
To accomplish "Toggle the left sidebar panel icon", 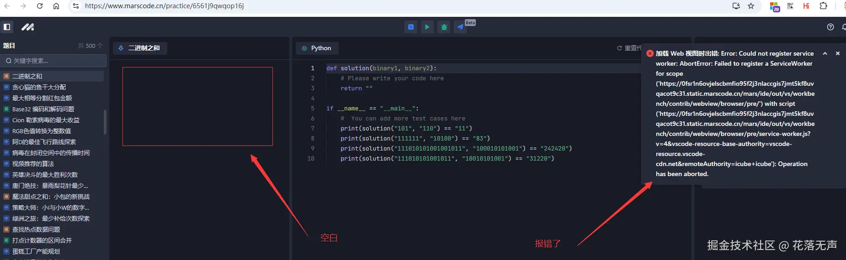I will tap(7, 27).
